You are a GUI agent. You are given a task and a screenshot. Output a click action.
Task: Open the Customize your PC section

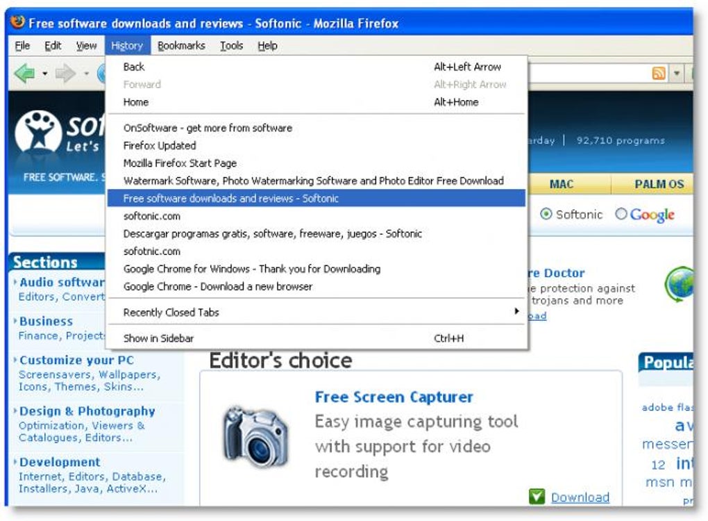point(77,360)
